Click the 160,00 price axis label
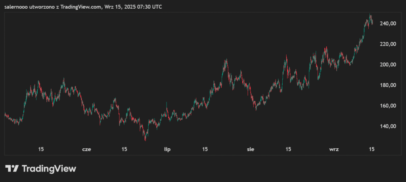 pos(387,106)
